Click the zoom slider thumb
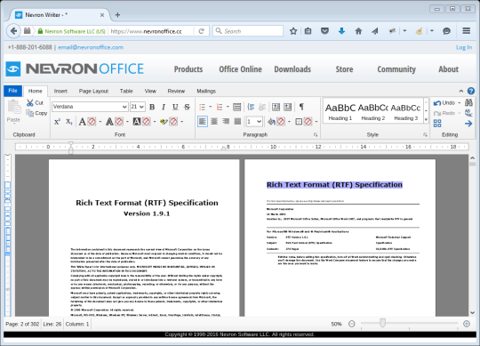The image size is (480, 346). click(382, 322)
